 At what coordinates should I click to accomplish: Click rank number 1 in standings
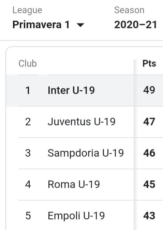pyautogui.click(x=28, y=90)
